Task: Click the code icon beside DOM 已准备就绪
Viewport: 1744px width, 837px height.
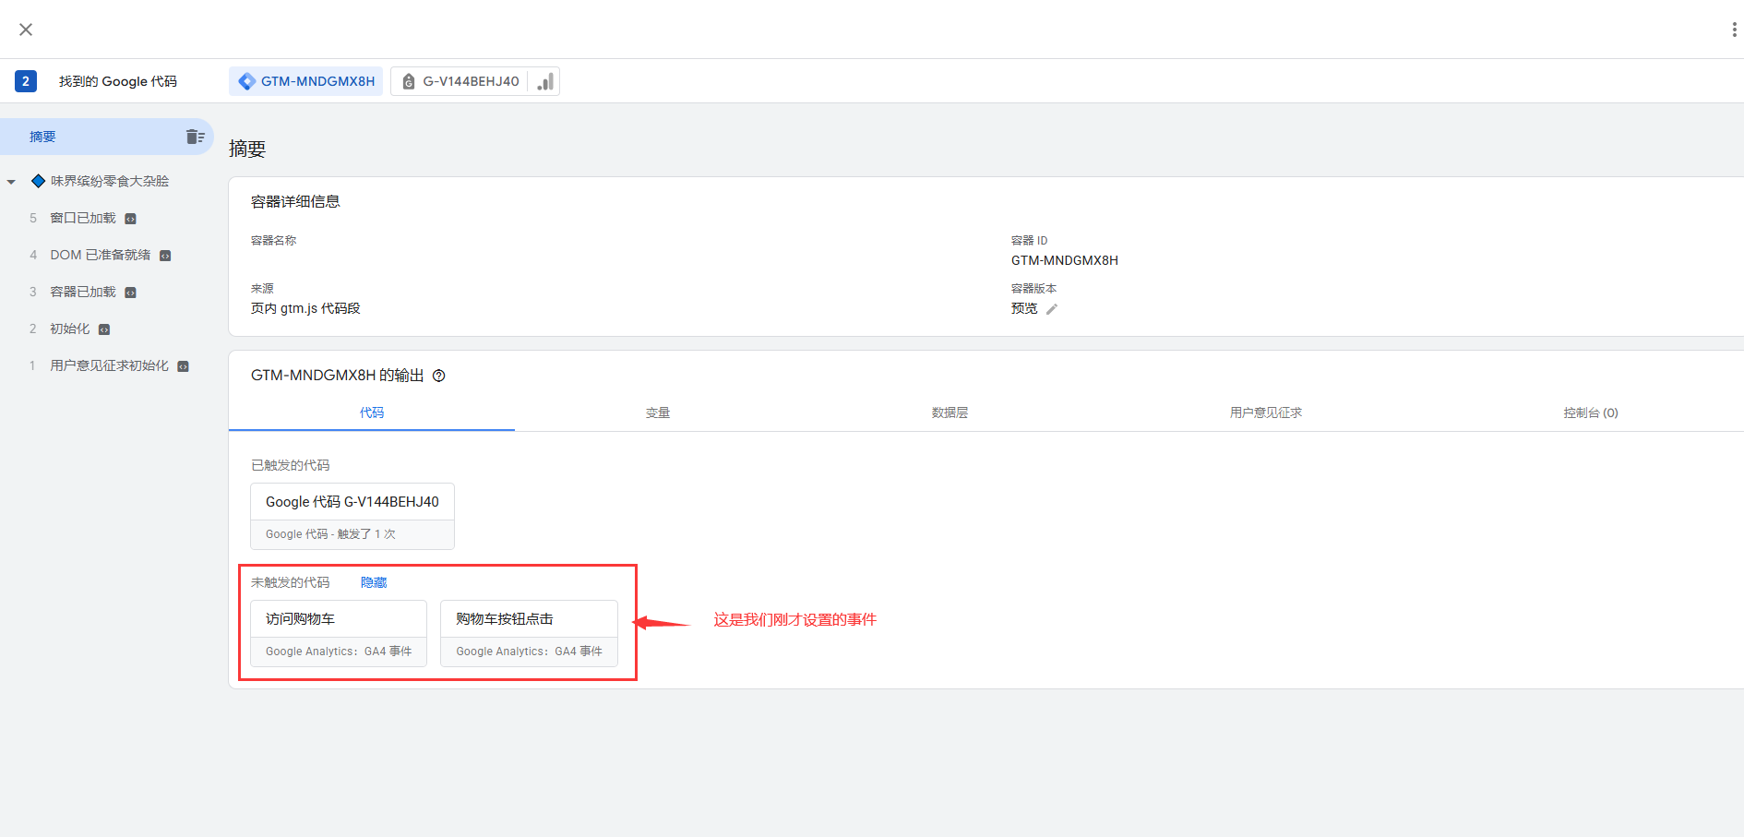Action: [165, 256]
